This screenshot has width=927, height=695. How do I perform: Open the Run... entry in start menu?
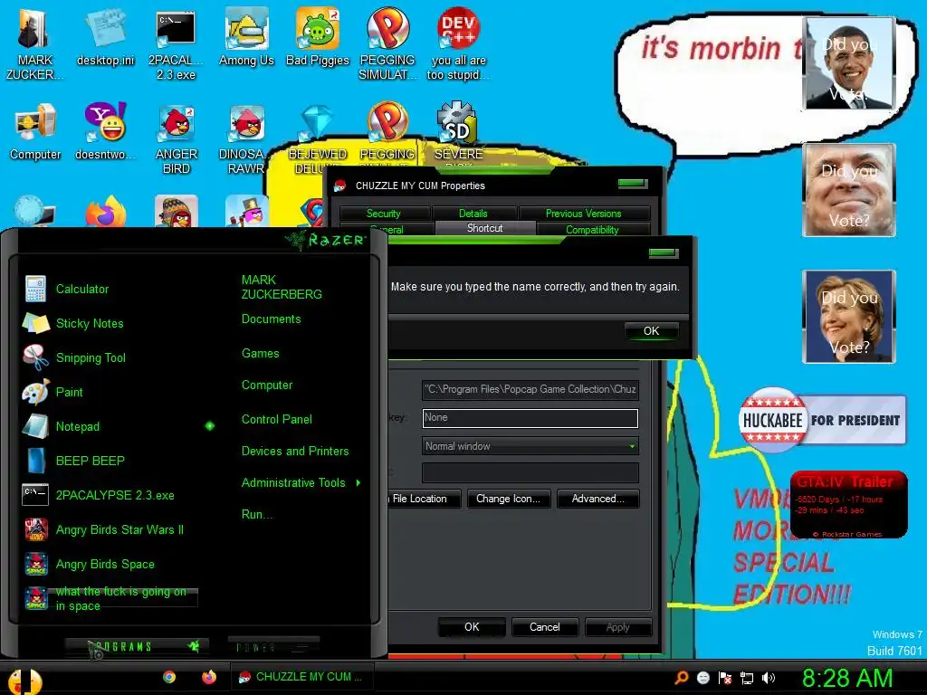(x=256, y=515)
